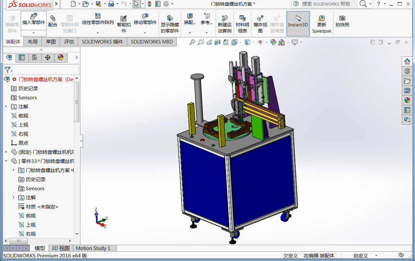
Task: Click the Update Speedpak (更新 Speedpak) button
Action: click(322, 19)
